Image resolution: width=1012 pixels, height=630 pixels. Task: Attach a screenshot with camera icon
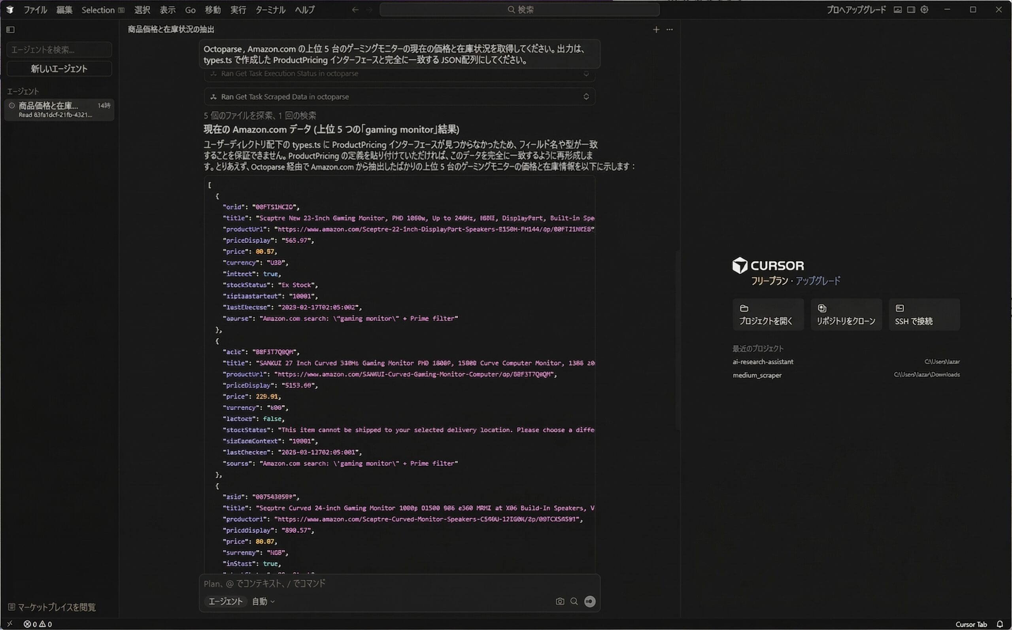click(x=560, y=601)
